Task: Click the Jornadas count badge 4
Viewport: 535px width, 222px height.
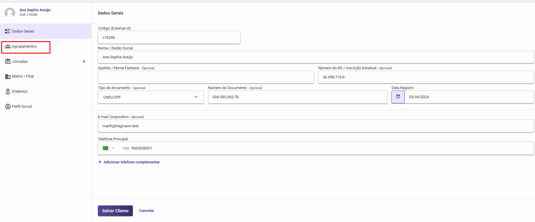Action: click(84, 62)
